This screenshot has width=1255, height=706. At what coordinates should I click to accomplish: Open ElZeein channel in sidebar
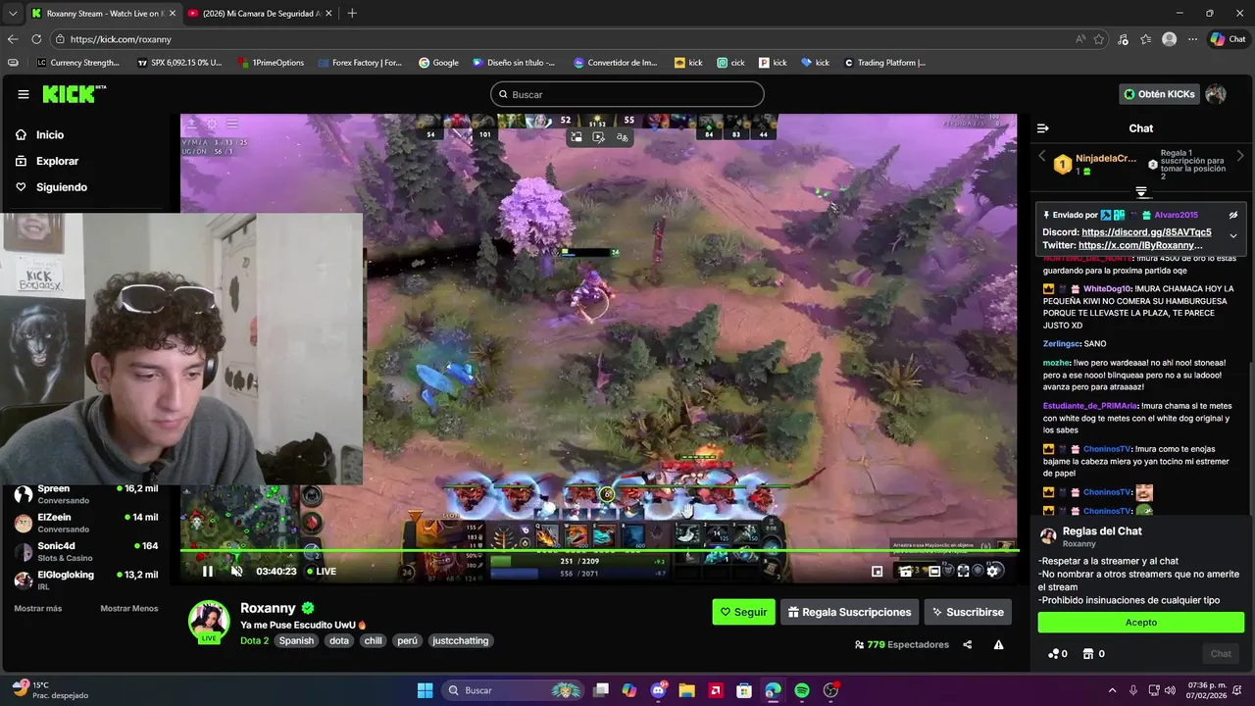tap(86, 523)
